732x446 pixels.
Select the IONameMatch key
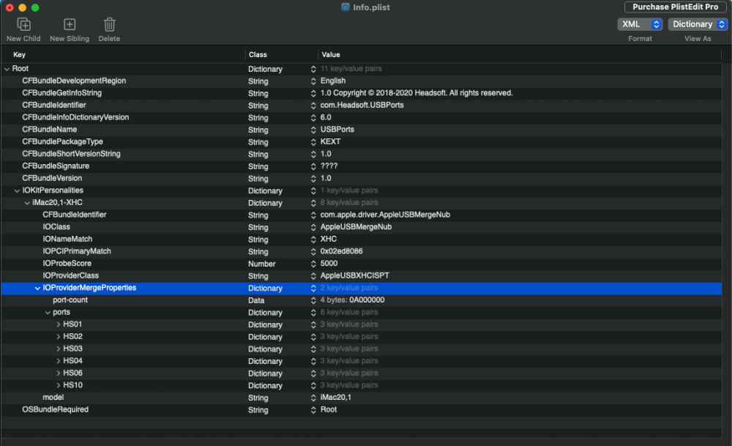click(67, 239)
